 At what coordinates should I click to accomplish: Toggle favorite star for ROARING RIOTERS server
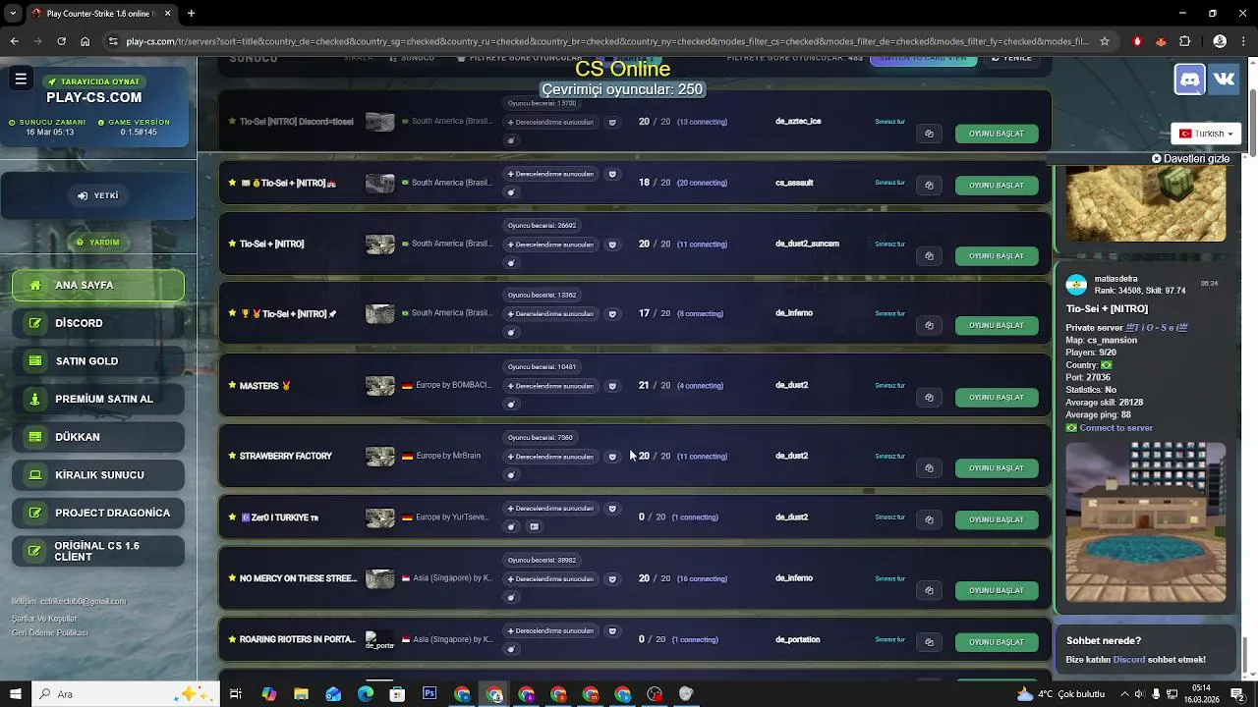[232, 639]
